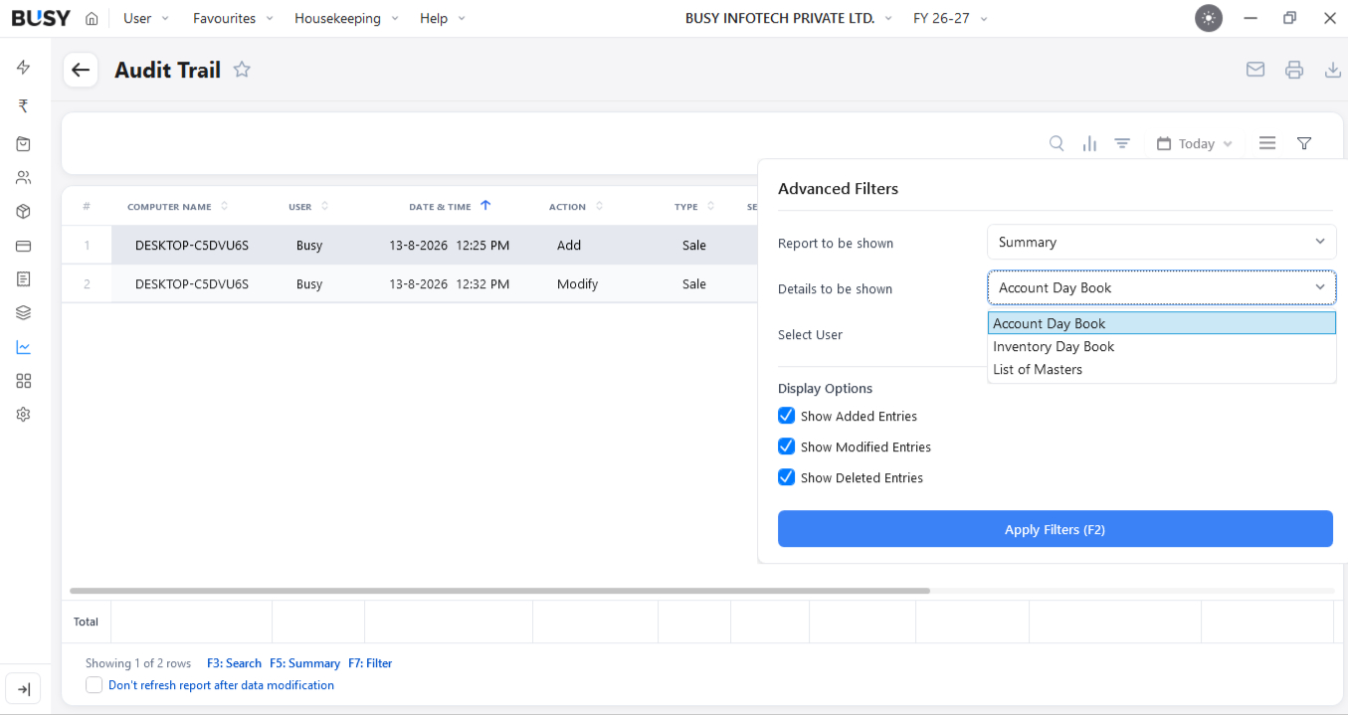
Task: Click the F5: Summary link
Action: [x=304, y=663]
